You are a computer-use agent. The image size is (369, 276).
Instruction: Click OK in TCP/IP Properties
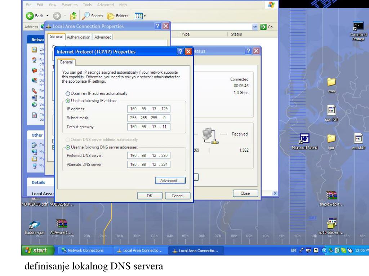[150, 196]
